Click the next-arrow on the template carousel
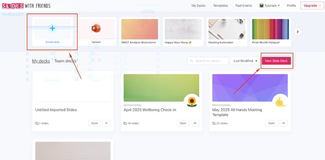The height and width of the screenshot is (160, 325). click(298, 32)
